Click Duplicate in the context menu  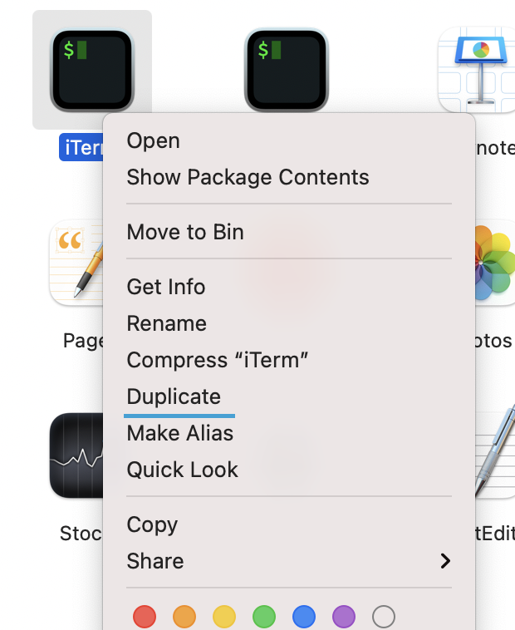tap(174, 396)
